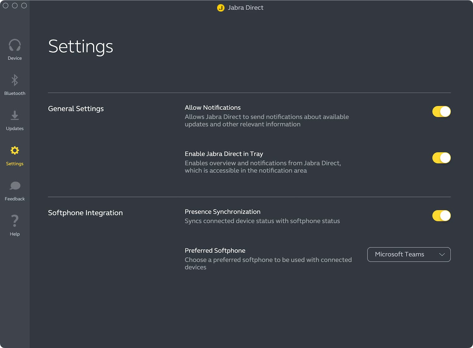This screenshot has height=348, width=473.
Task: Open the Microsoft Teams softphone dropdown
Action: [x=409, y=255]
